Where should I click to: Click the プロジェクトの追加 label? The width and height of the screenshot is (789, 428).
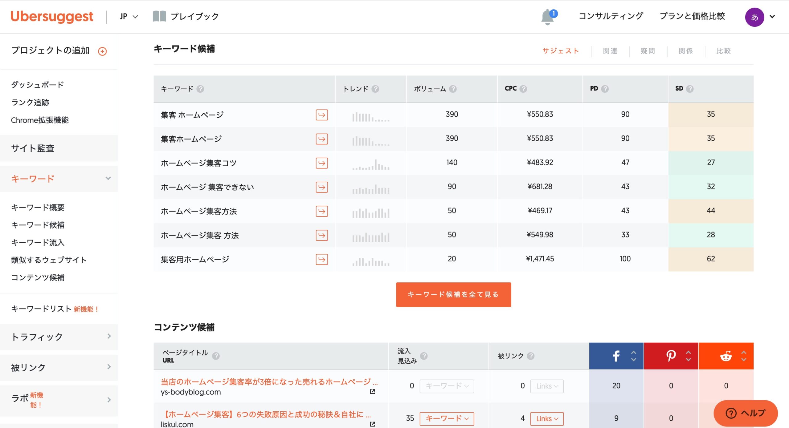[50, 50]
